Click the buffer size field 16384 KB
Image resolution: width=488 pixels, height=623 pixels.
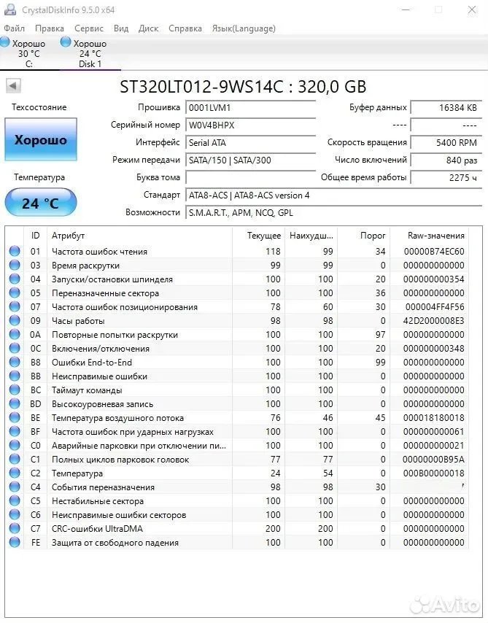446,108
